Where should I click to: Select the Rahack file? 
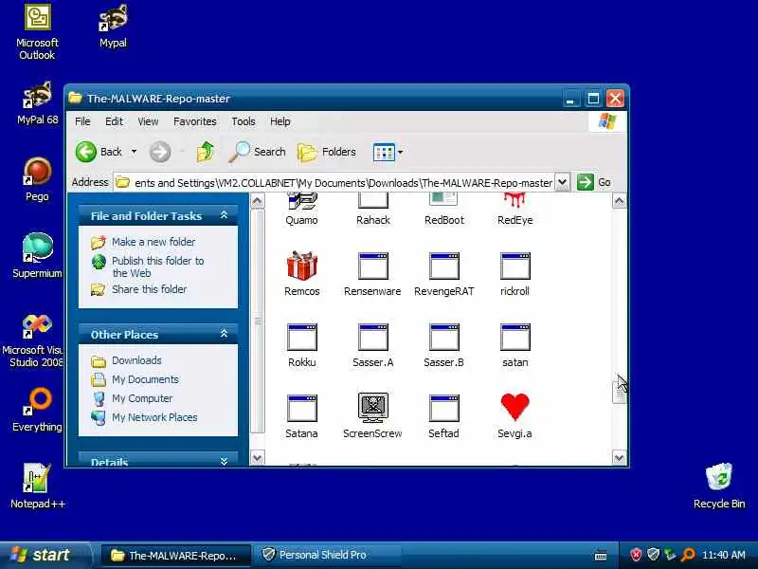tap(372, 201)
